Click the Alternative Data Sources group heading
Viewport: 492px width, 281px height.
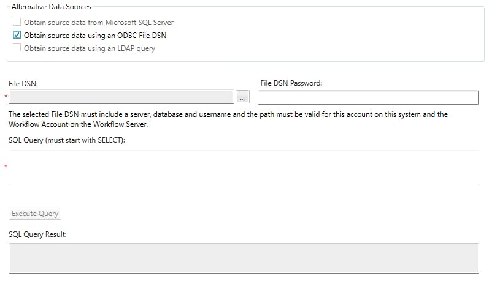pyautogui.click(x=52, y=7)
